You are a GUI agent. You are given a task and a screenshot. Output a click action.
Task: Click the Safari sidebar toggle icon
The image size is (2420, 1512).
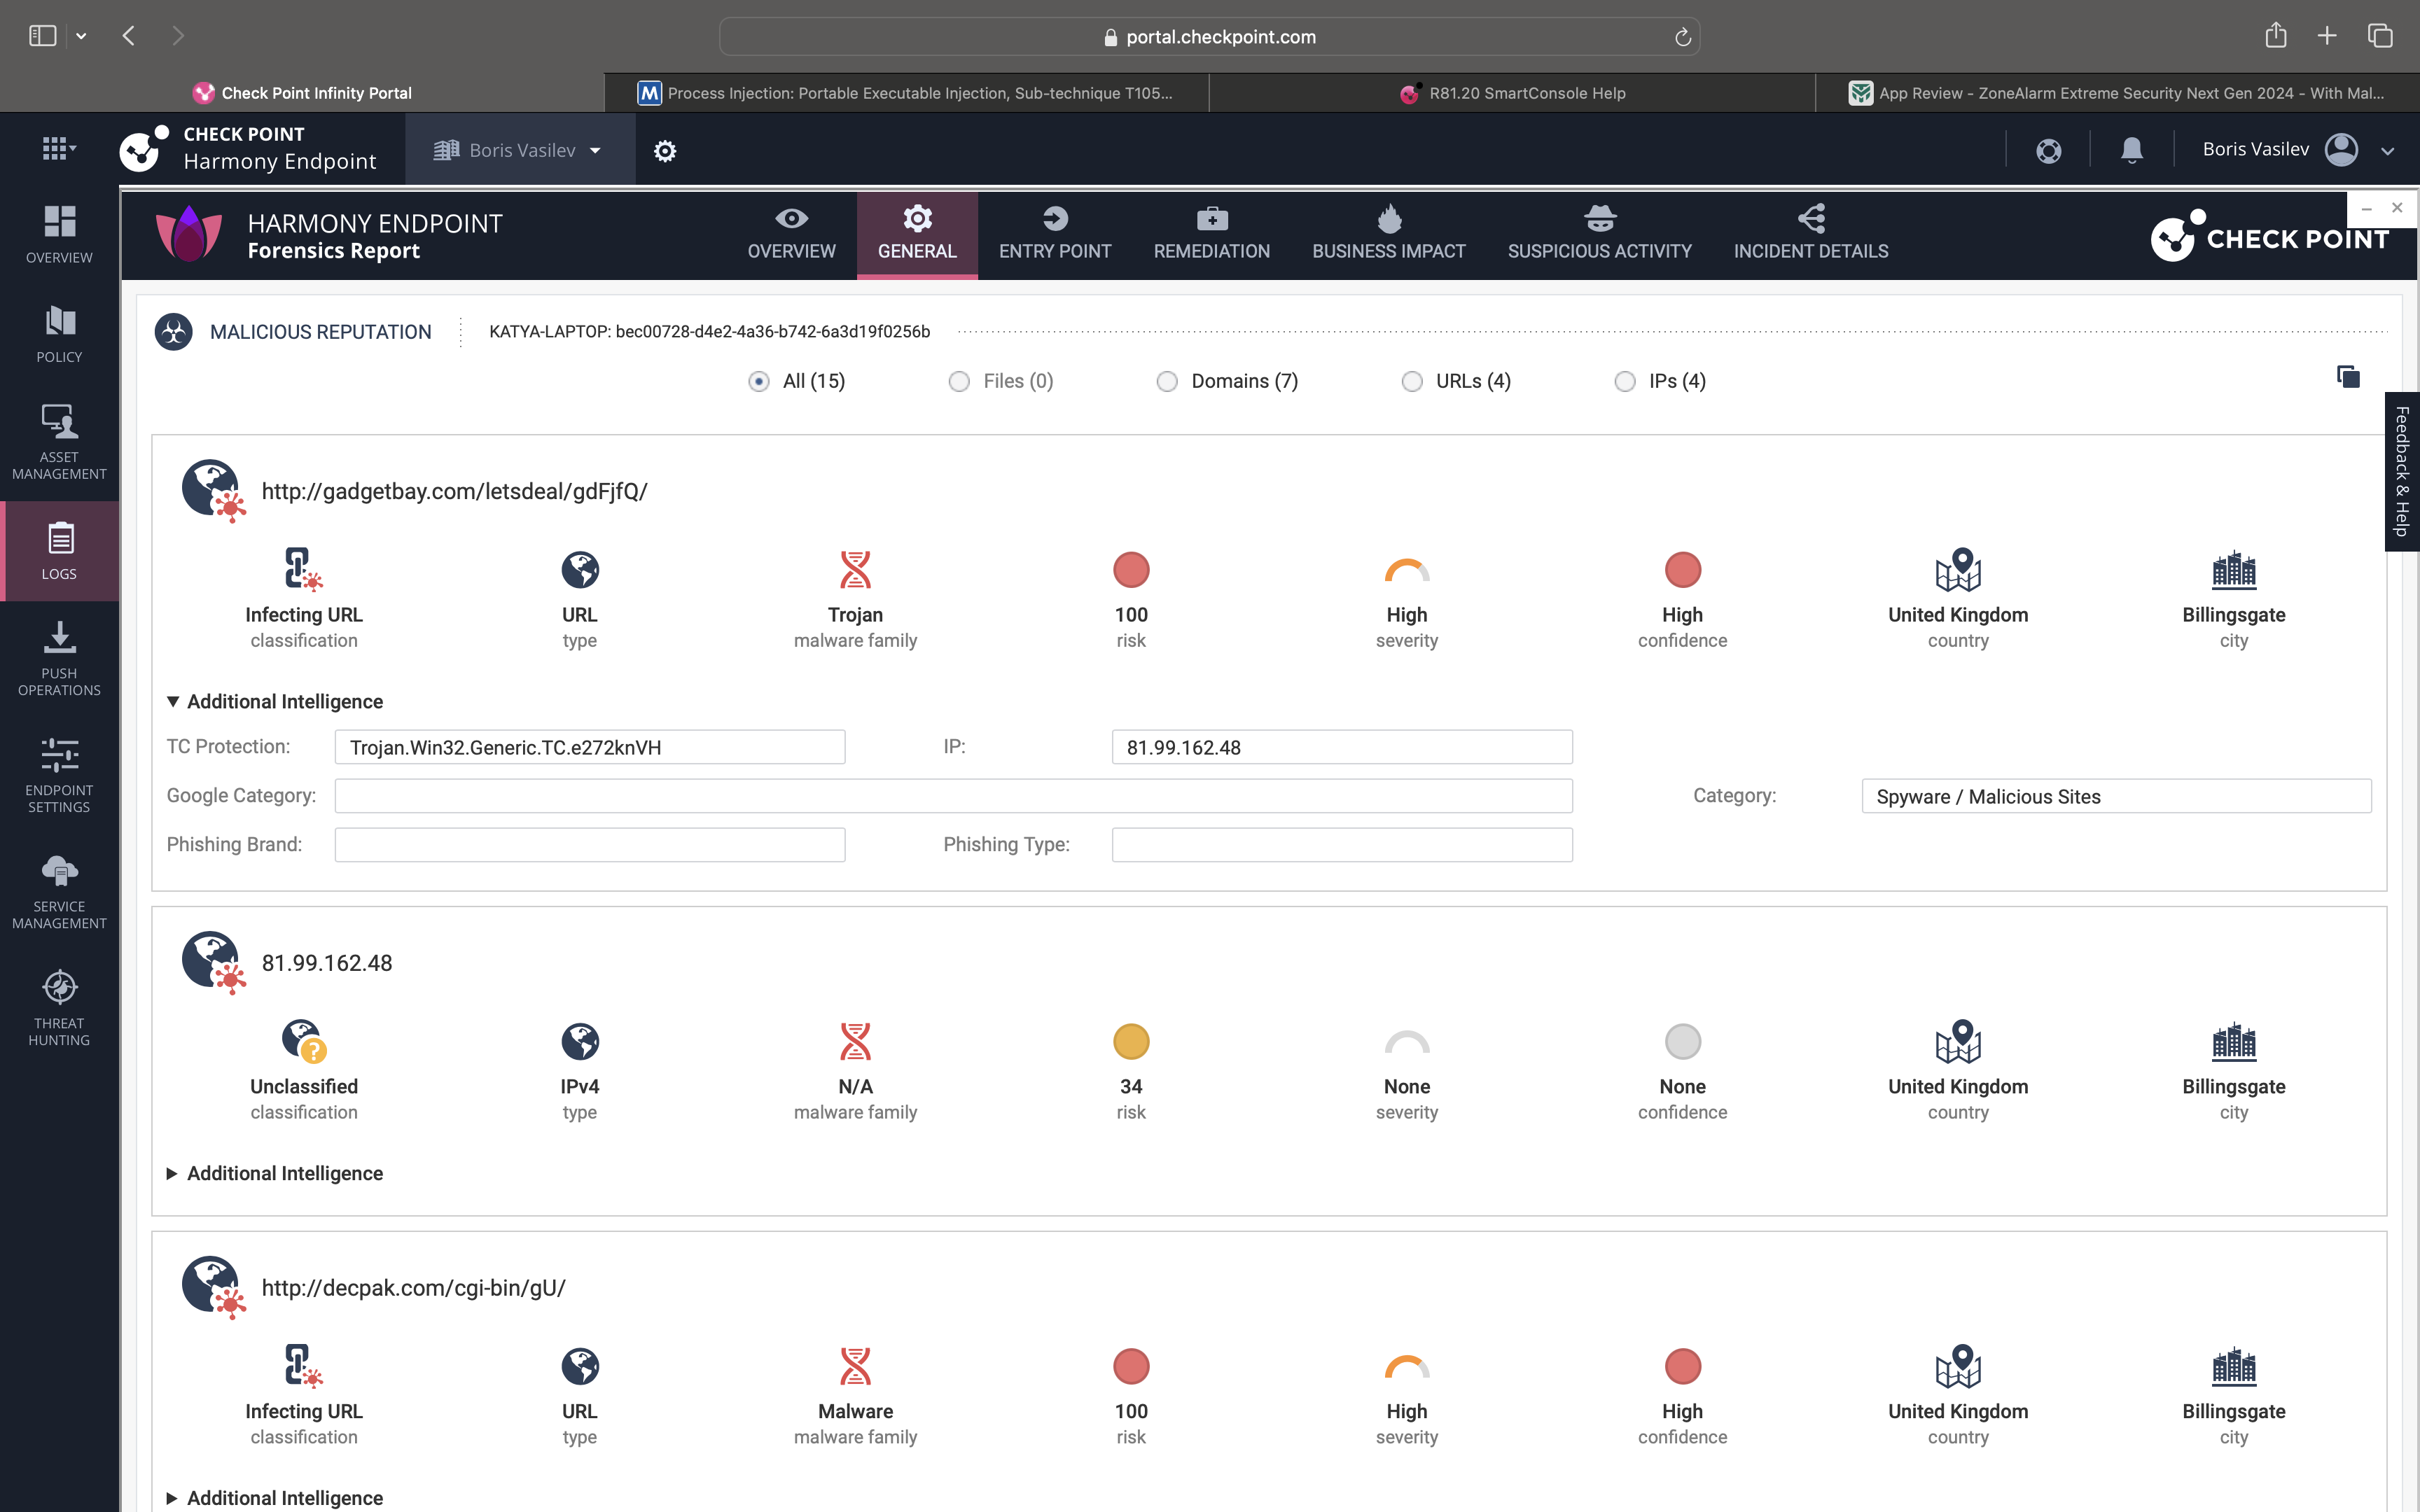tap(42, 36)
